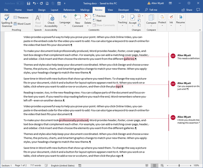Undo the last action
The height and width of the screenshot is (168, 203).
click(x=34, y=3)
